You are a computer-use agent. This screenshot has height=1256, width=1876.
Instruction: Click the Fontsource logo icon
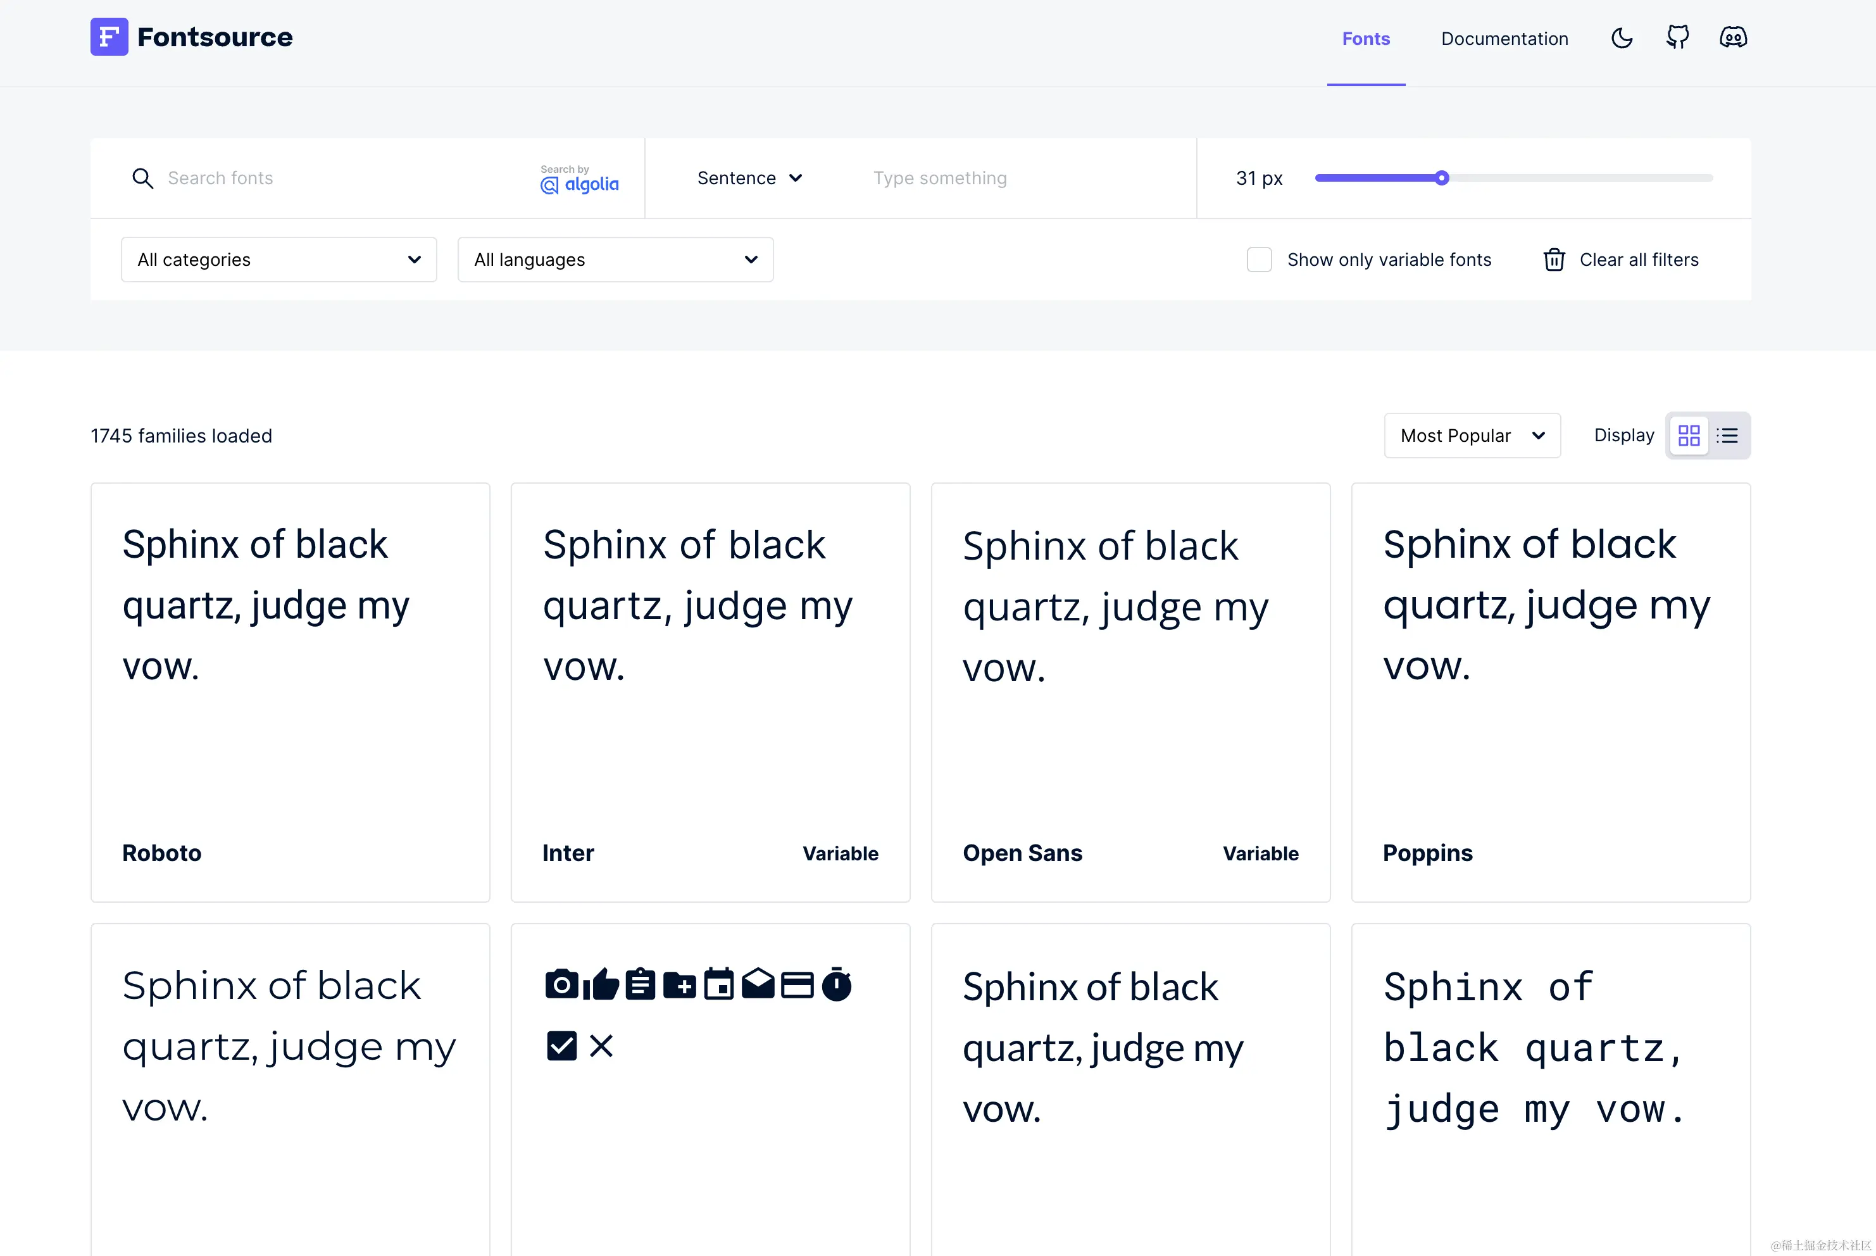(109, 37)
